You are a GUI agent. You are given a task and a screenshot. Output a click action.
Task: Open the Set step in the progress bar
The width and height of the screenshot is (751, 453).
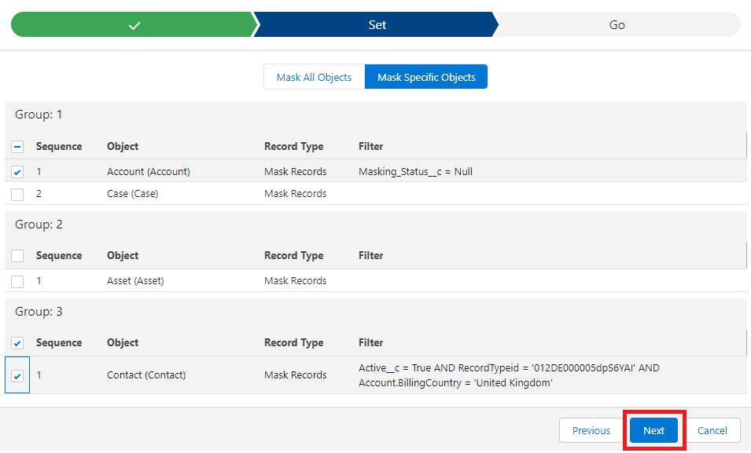click(376, 24)
